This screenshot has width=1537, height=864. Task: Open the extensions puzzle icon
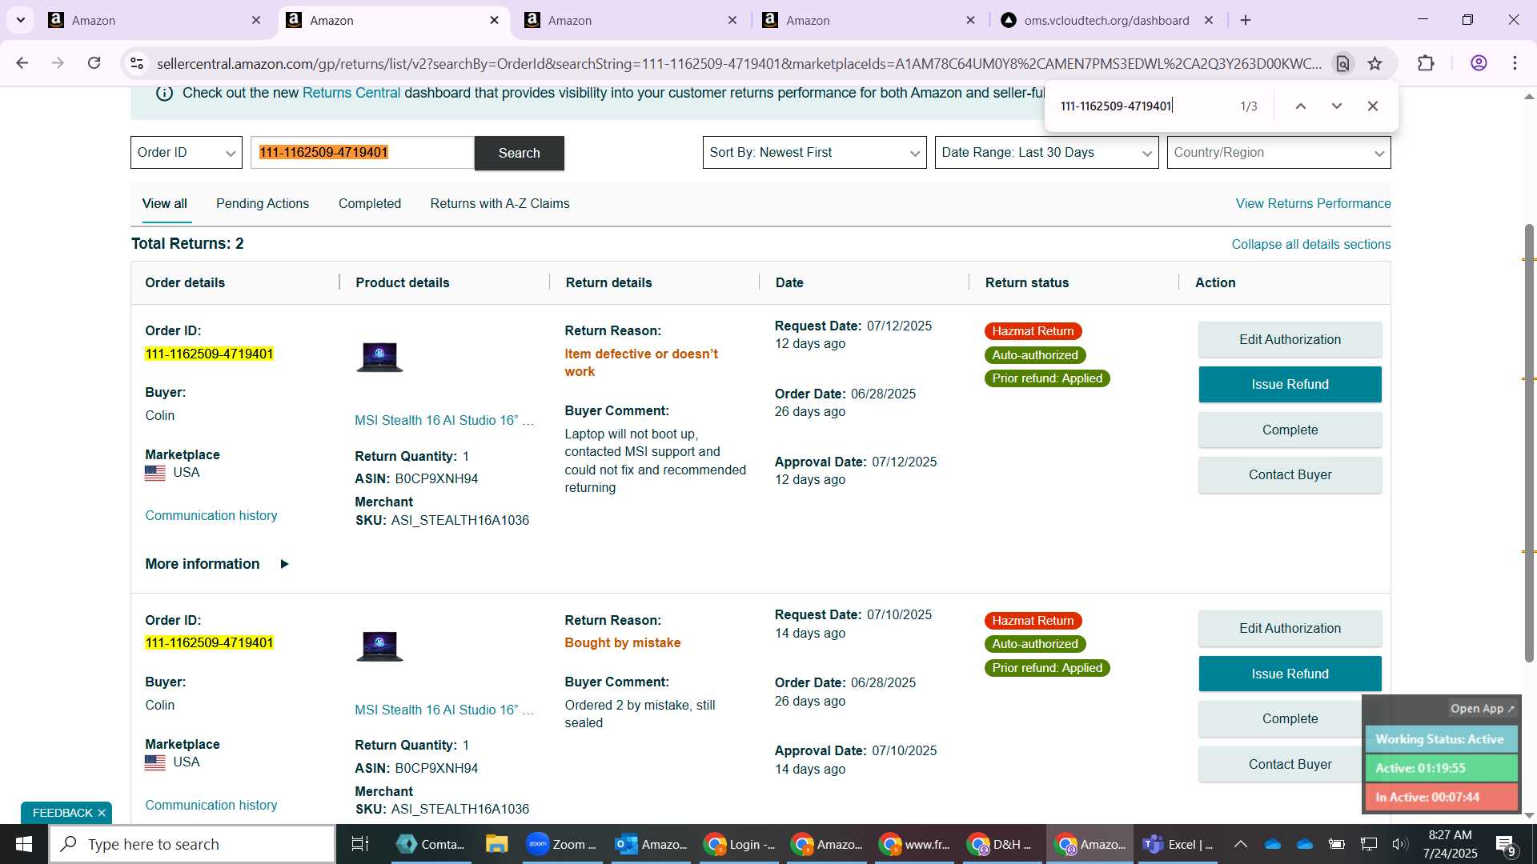click(1426, 63)
